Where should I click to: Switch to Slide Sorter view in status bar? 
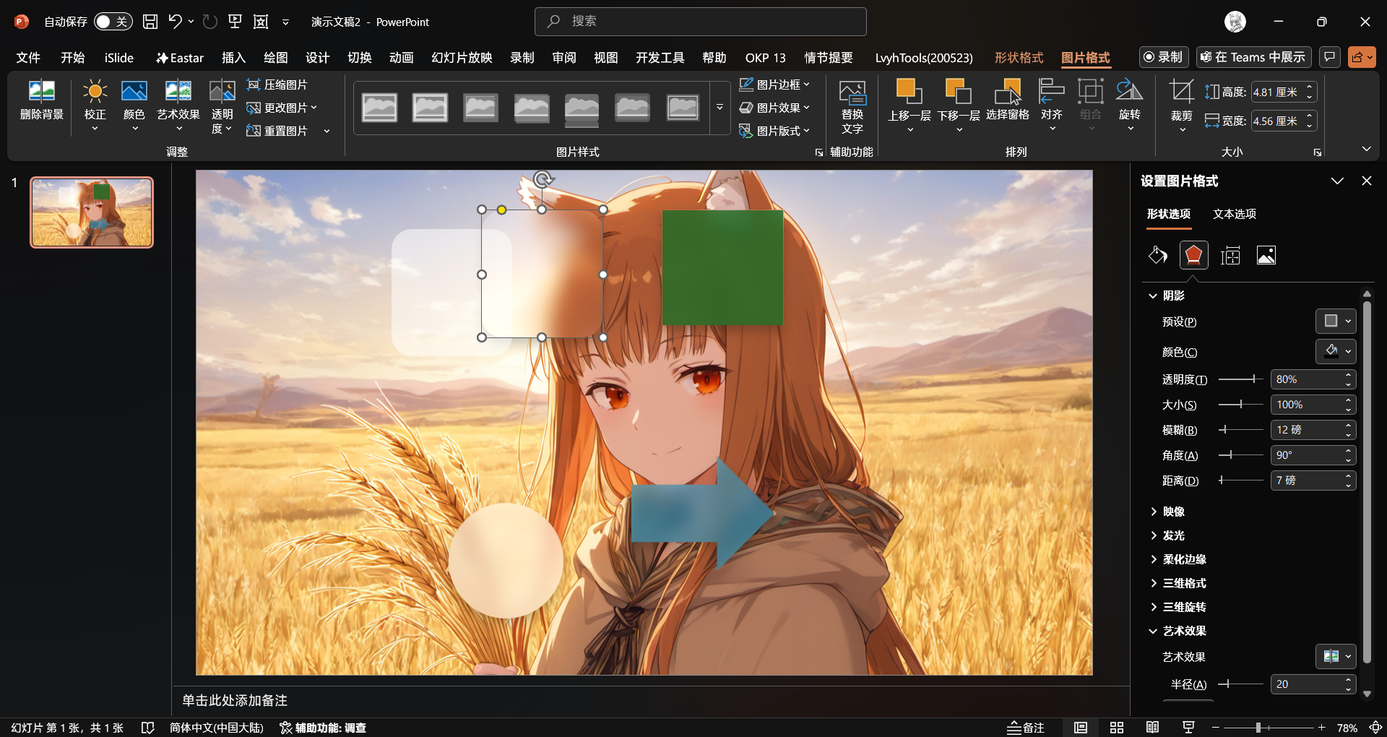(x=1116, y=728)
